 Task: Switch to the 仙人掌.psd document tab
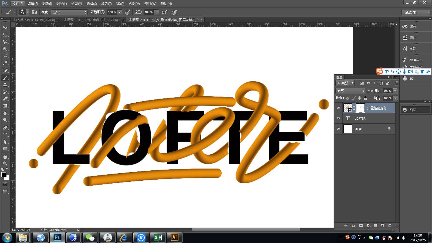coord(34,20)
